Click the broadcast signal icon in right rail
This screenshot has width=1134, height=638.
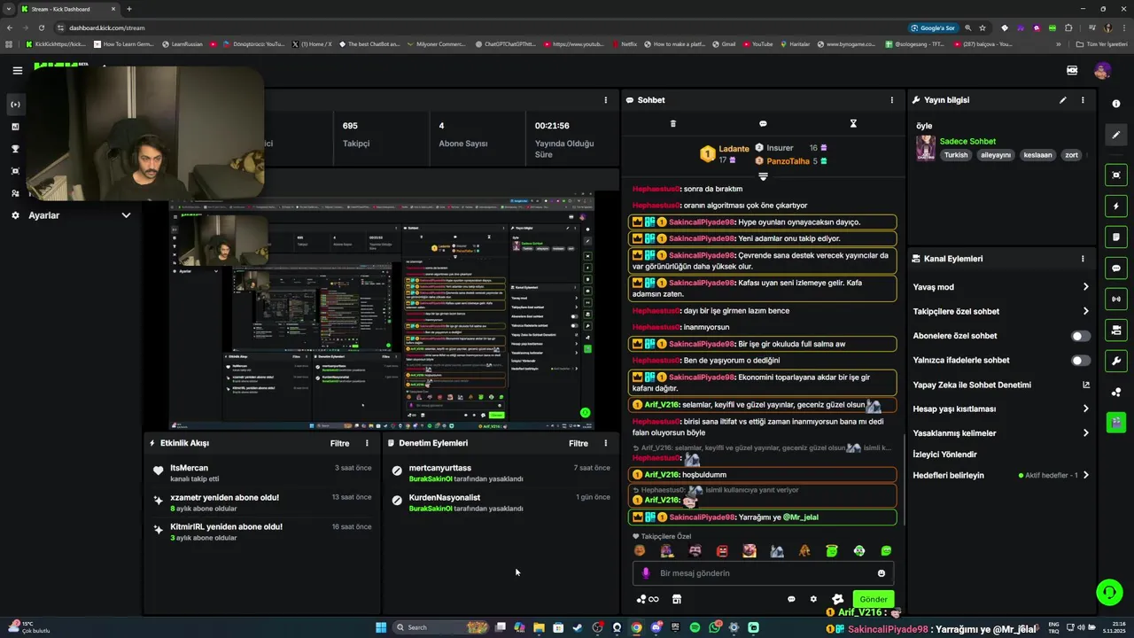[x=1116, y=299]
